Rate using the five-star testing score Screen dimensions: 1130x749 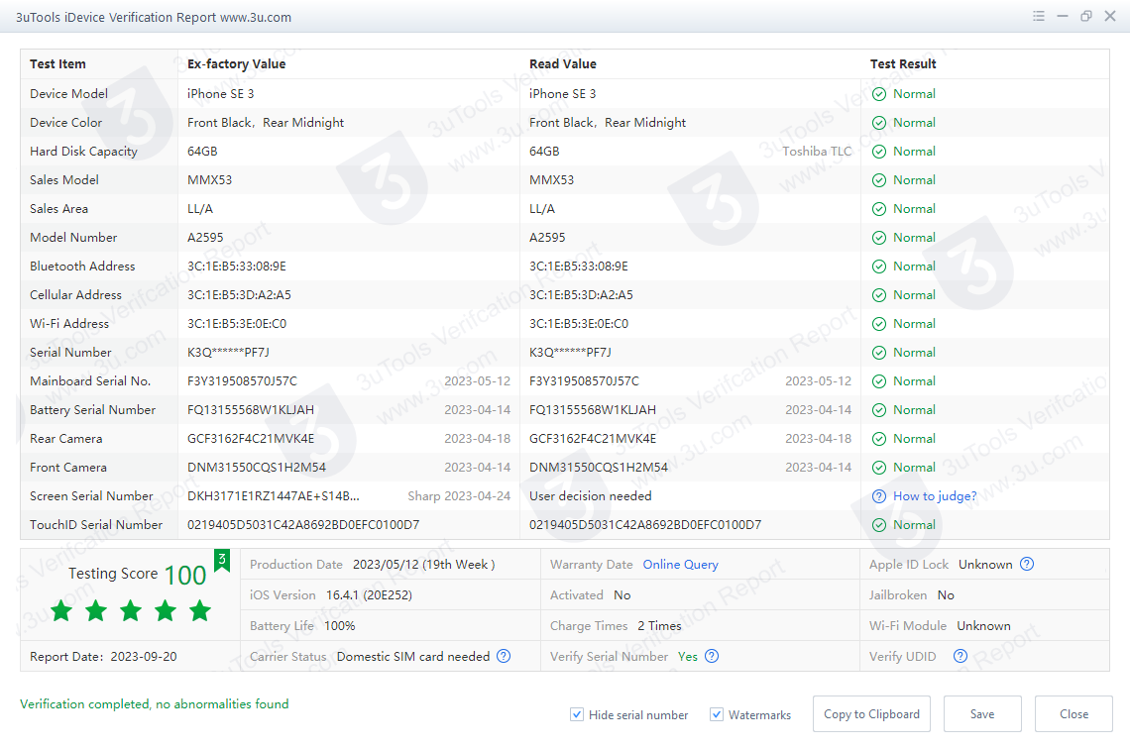(x=131, y=611)
